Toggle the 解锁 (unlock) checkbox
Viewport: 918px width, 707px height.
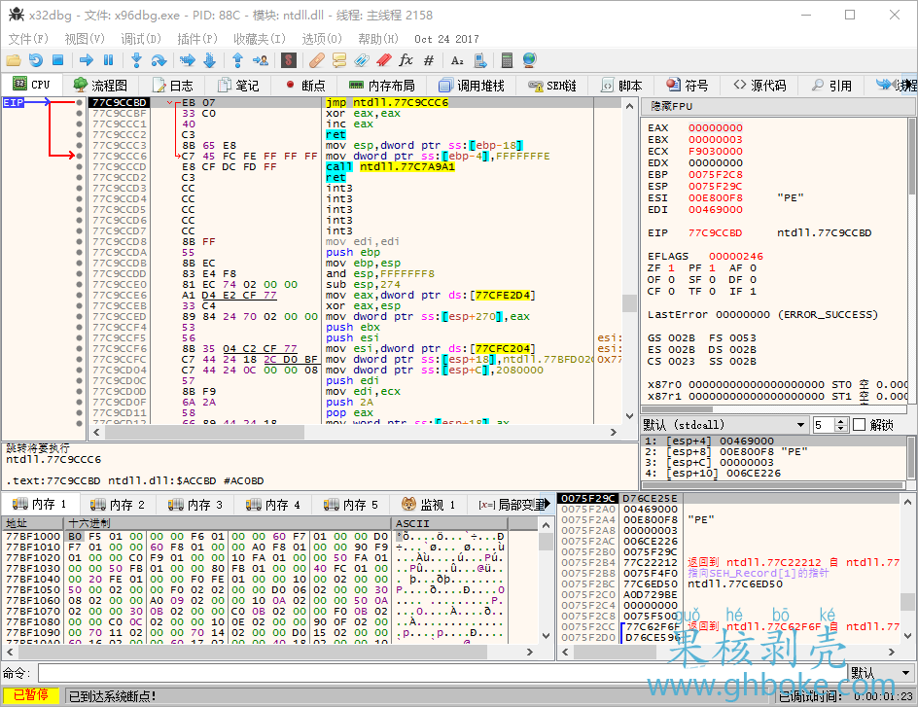coord(859,425)
